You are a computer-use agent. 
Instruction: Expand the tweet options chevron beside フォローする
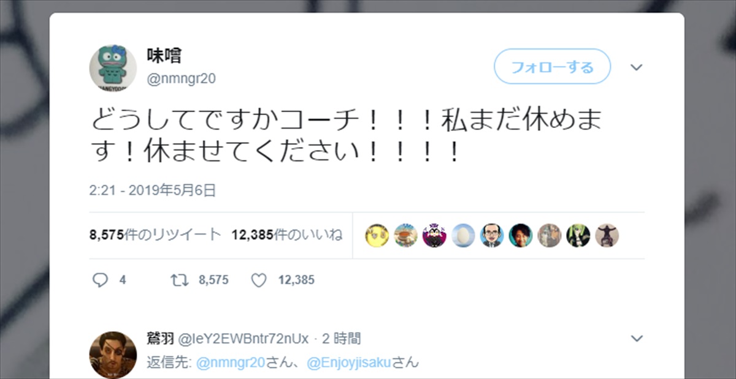pyautogui.click(x=637, y=67)
